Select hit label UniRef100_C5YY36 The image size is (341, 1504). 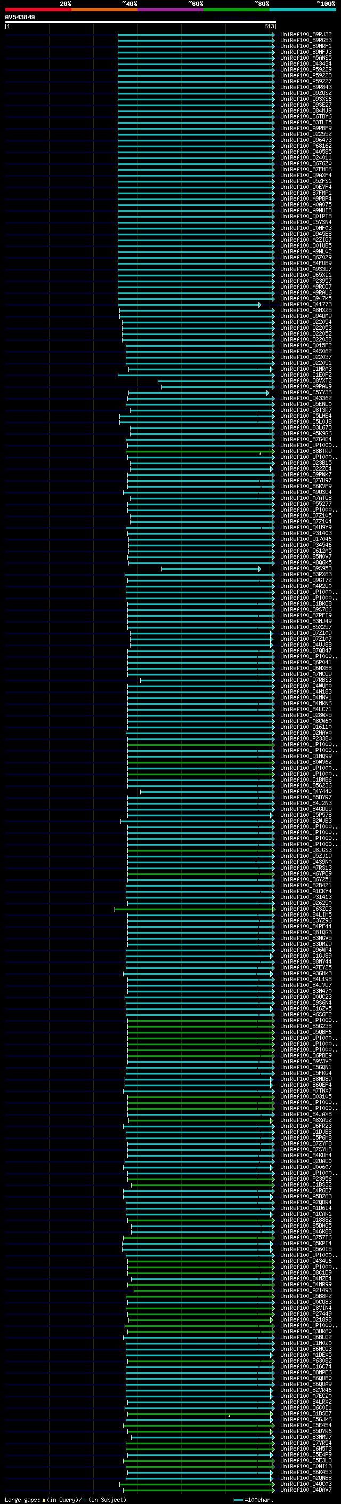pos(305,392)
